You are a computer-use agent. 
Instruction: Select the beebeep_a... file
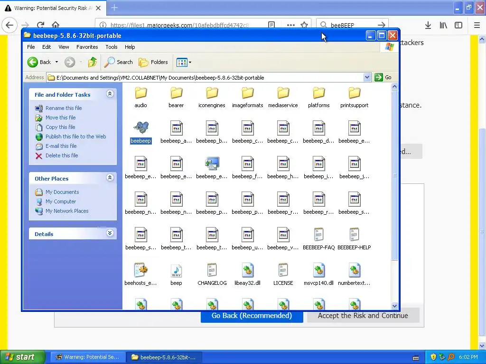(177, 128)
